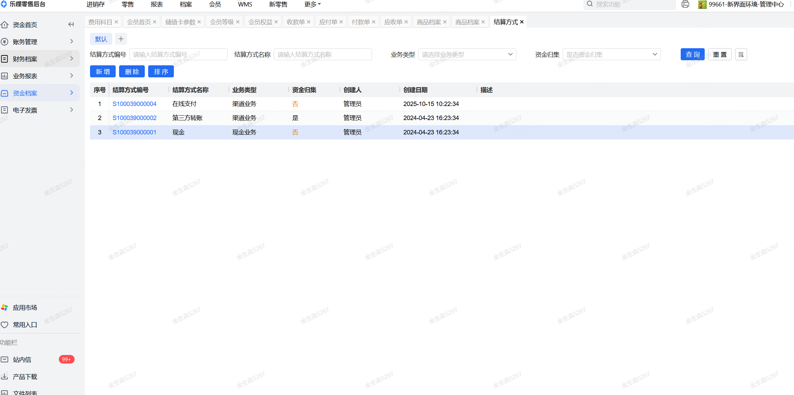The width and height of the screenshot is (794, 395).
Task: Open 应用市场 from the sidebar
Action: coord(25,307)
